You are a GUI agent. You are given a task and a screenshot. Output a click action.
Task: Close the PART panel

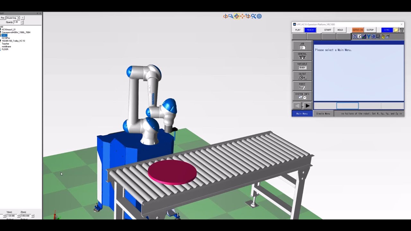tap(40, 13)
